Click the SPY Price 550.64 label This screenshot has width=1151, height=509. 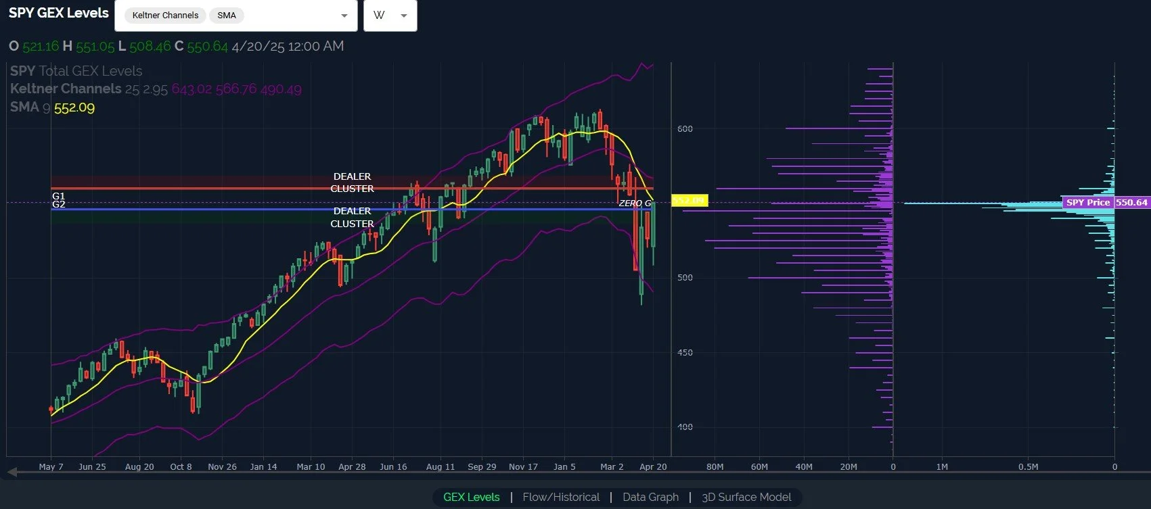1106,202
